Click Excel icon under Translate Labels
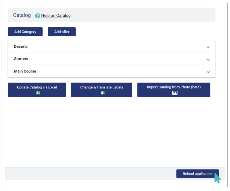 [103, 93]
